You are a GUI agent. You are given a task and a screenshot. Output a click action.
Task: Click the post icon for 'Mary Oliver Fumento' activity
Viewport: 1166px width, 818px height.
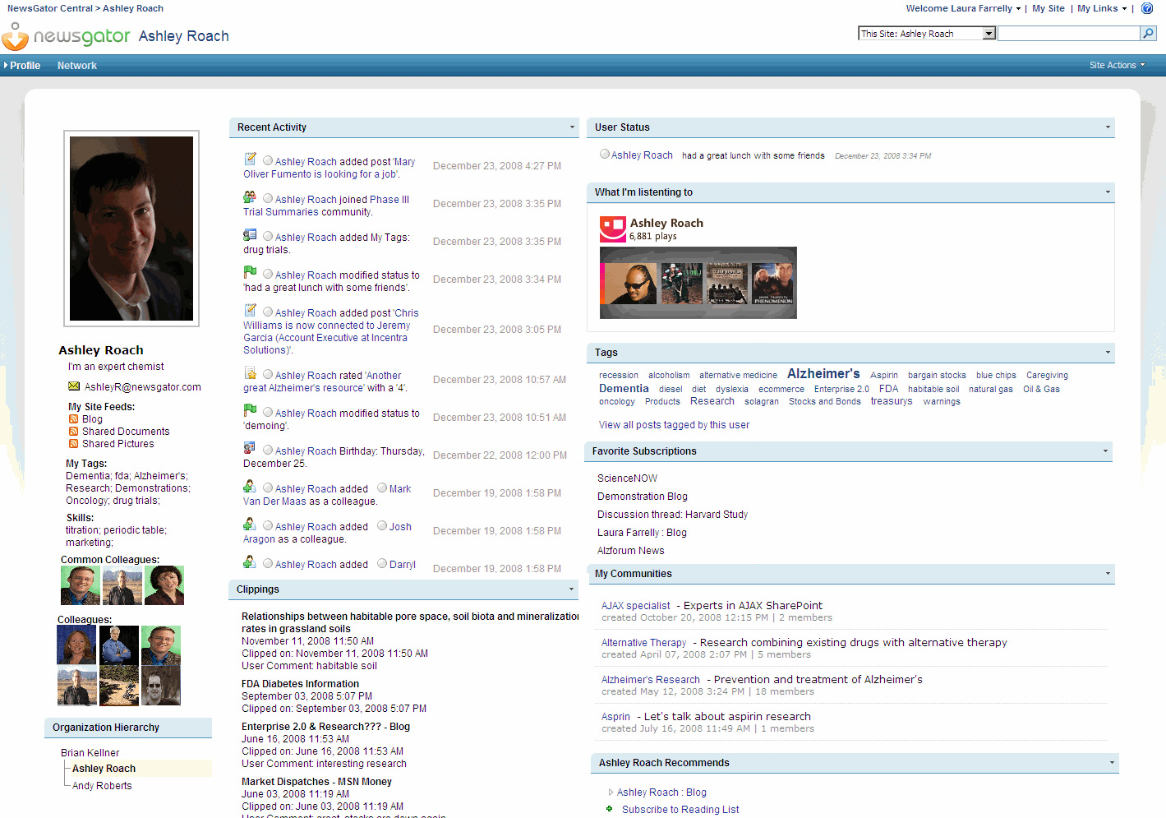pyautogui.click(x=250, y=159)
